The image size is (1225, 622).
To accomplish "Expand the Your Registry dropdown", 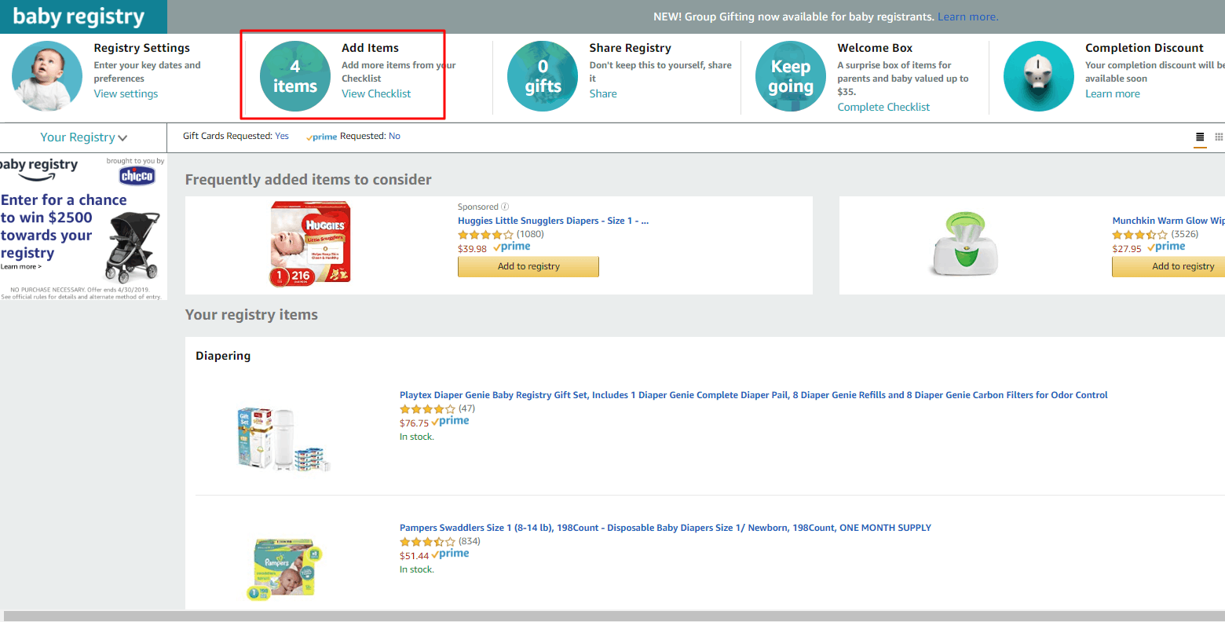I will pos(84,137).
